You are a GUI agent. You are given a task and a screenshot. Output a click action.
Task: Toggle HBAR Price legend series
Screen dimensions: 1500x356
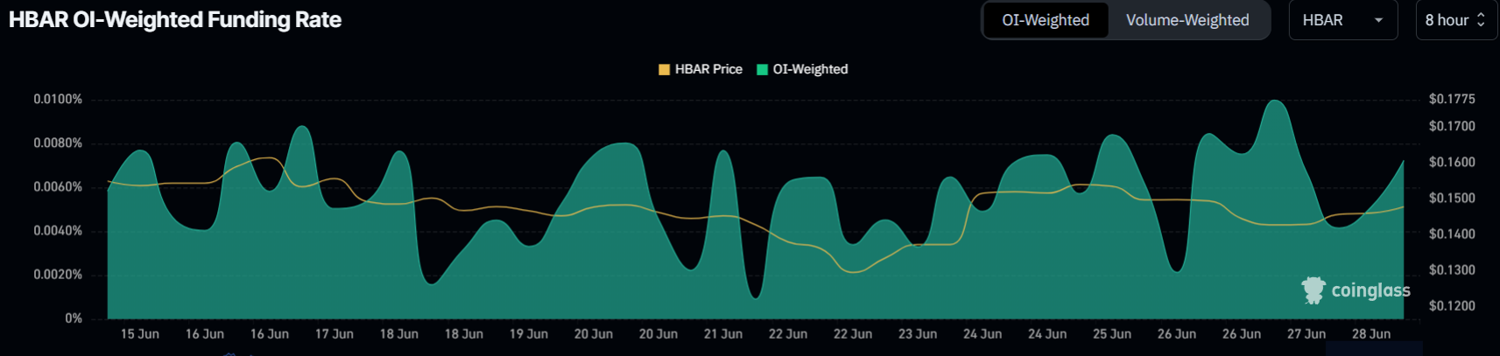[701, 69]
